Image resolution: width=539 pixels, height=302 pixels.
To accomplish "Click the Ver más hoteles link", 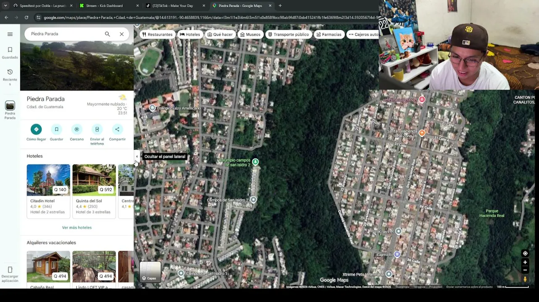I will (x=77, y=227).
